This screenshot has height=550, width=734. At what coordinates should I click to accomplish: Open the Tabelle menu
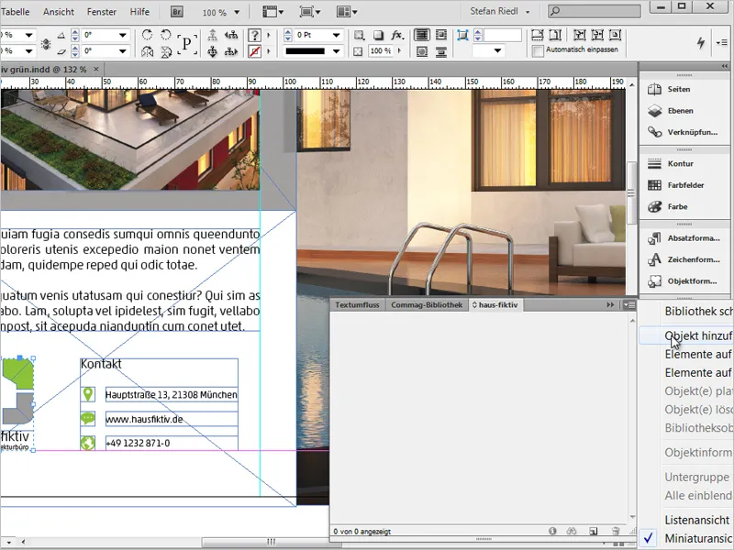pyautogui.click(x=16, y=12)
